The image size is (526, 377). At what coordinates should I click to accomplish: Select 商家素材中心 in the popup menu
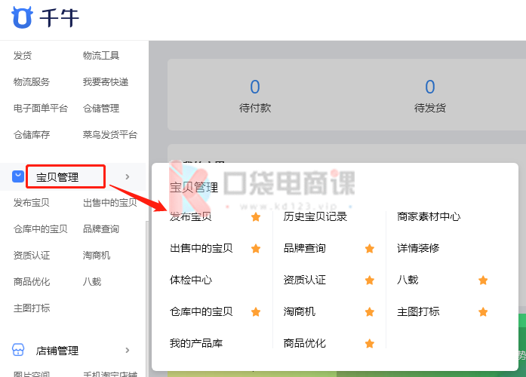(x=429, y=217)
